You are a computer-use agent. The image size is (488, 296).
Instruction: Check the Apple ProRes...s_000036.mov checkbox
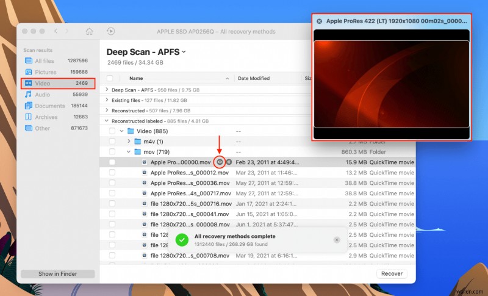pyautogui.click(x=112, y=182)
